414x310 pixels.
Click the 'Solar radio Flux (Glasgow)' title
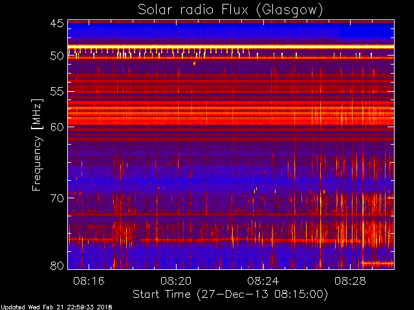(230, 10)
